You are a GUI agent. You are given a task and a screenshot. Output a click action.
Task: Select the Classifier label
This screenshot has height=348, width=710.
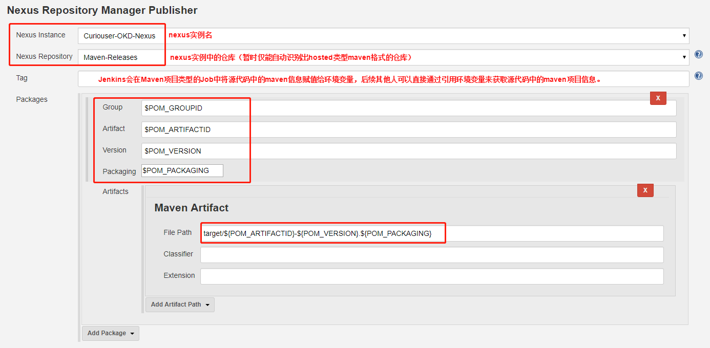coord(179,254)
